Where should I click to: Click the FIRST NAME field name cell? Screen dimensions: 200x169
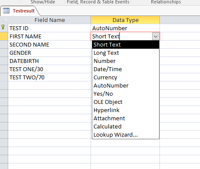click(50, 36)
